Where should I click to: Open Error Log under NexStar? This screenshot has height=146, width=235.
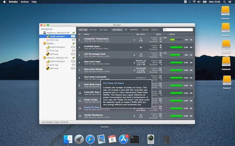coord(54,50)
